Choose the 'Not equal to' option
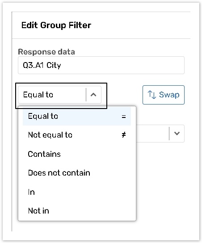The height and width of the screenshot is (243, 202). click(77, 135)
